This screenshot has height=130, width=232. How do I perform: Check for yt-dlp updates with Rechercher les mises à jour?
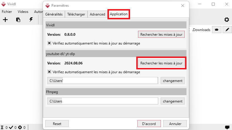(x=161, y=63)
